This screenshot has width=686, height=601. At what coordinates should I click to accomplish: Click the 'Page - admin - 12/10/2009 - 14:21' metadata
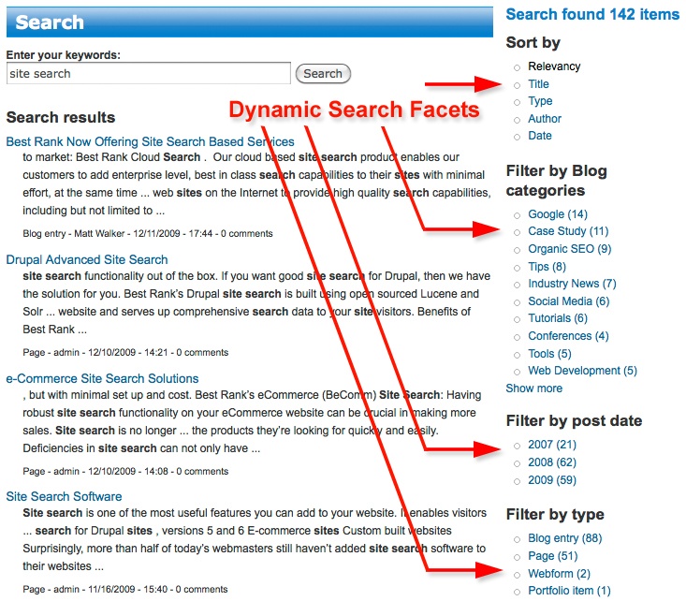tap(125, 352)
